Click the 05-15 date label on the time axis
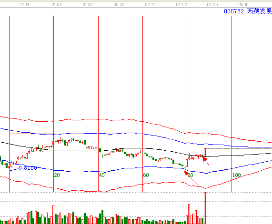The height and width of the screenshot is (224, 272). point(243,5)
